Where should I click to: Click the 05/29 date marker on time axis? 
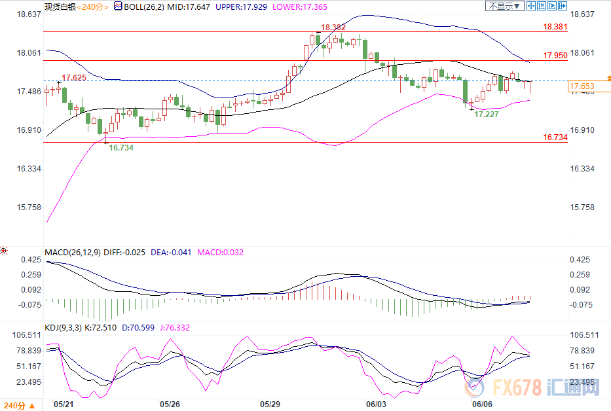[269, 404]
